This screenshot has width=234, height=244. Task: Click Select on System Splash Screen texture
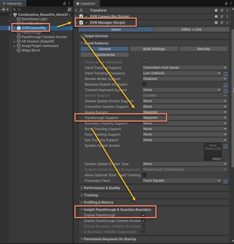coord(216,159)
